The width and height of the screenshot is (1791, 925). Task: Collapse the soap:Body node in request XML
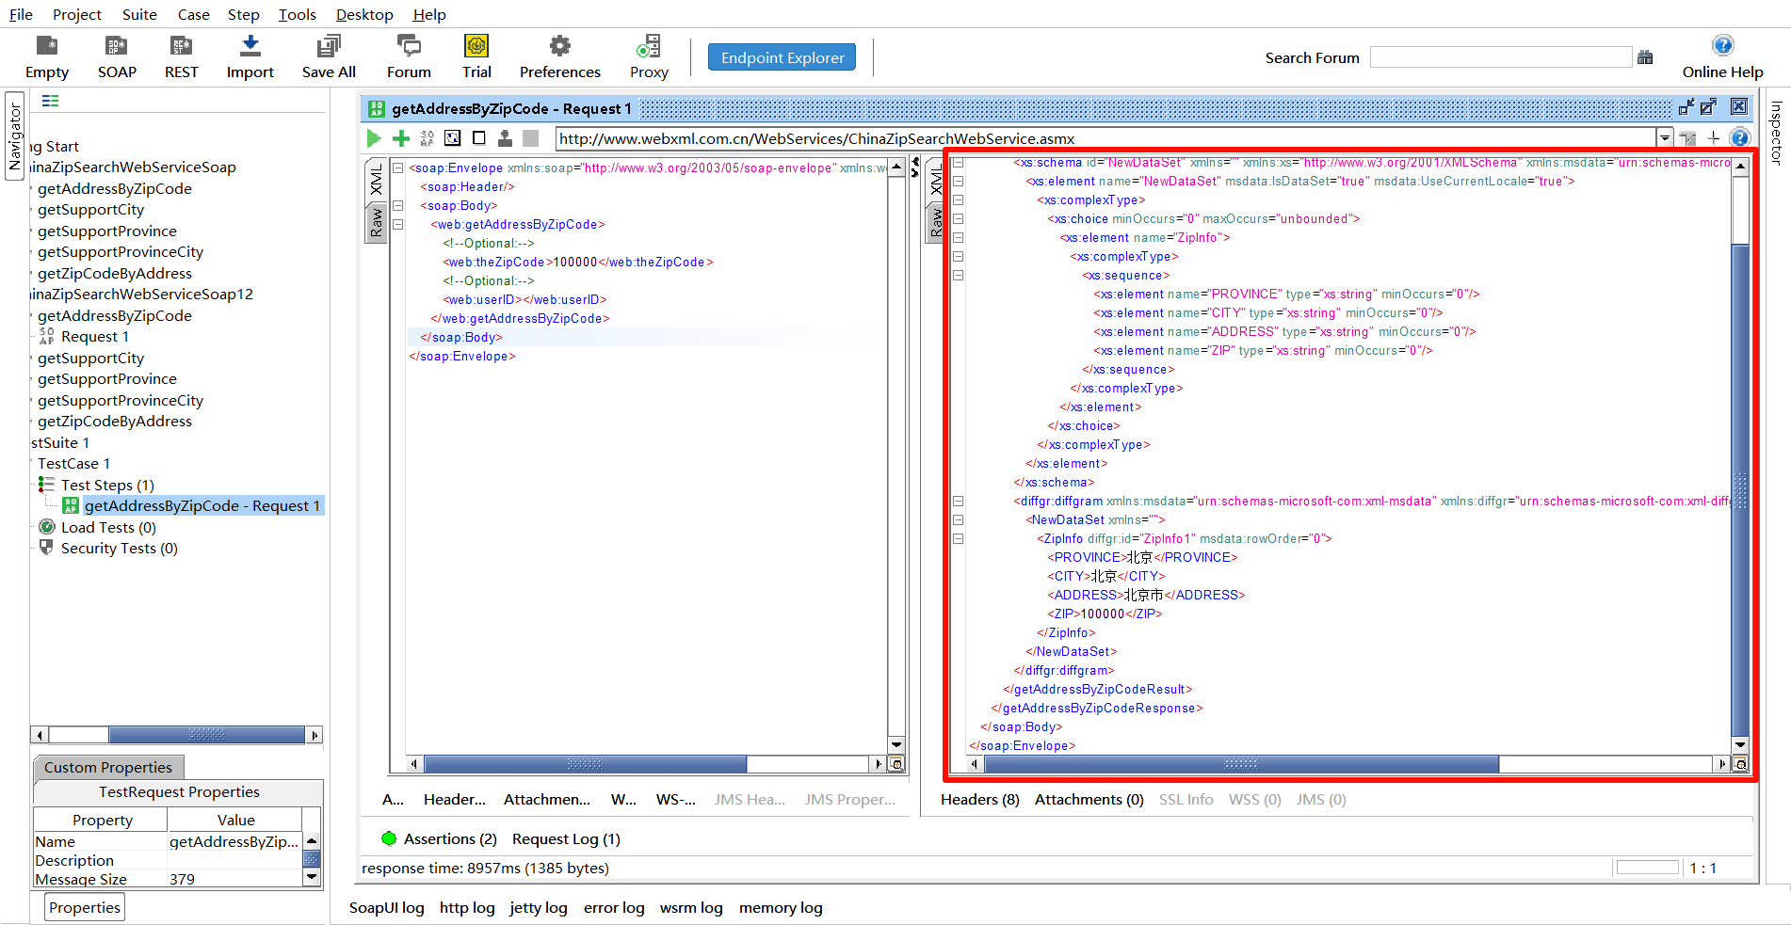pyautogui.click(x=398, y=206)
